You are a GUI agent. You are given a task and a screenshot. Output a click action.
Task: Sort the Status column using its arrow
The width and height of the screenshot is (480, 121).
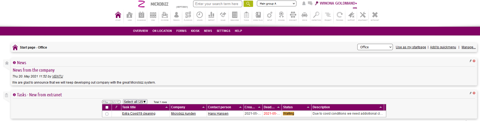coord(308,107)
